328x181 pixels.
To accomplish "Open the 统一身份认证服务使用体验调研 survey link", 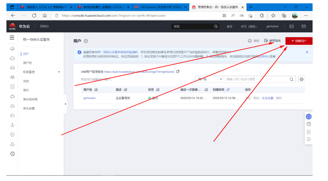I will 117,52.
